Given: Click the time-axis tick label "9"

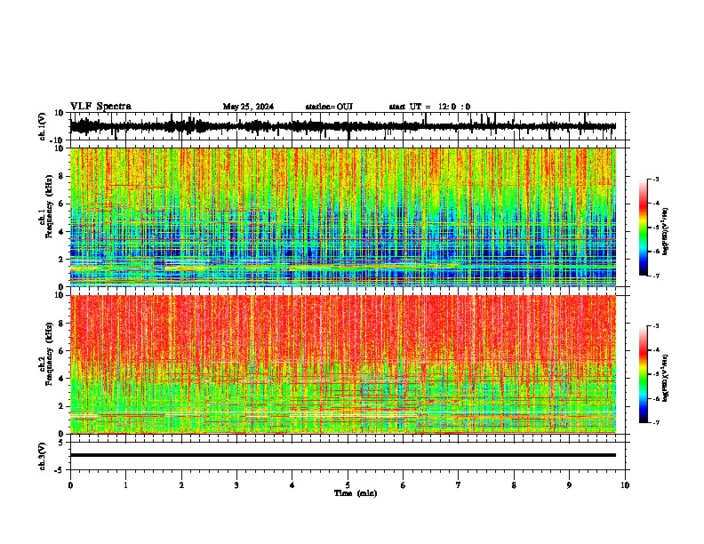Looking at the screenshot, I should tap(569, 485).
